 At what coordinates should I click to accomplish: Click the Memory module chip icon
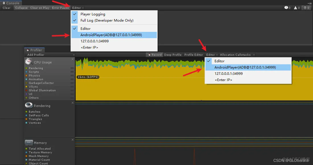[x=29, y=143]
